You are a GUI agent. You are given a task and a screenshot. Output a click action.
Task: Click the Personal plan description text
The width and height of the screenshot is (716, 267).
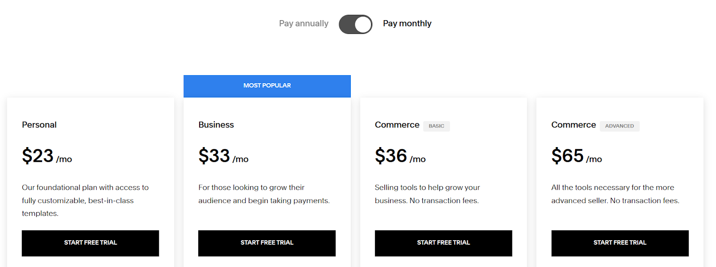click(x=85, y=200)
